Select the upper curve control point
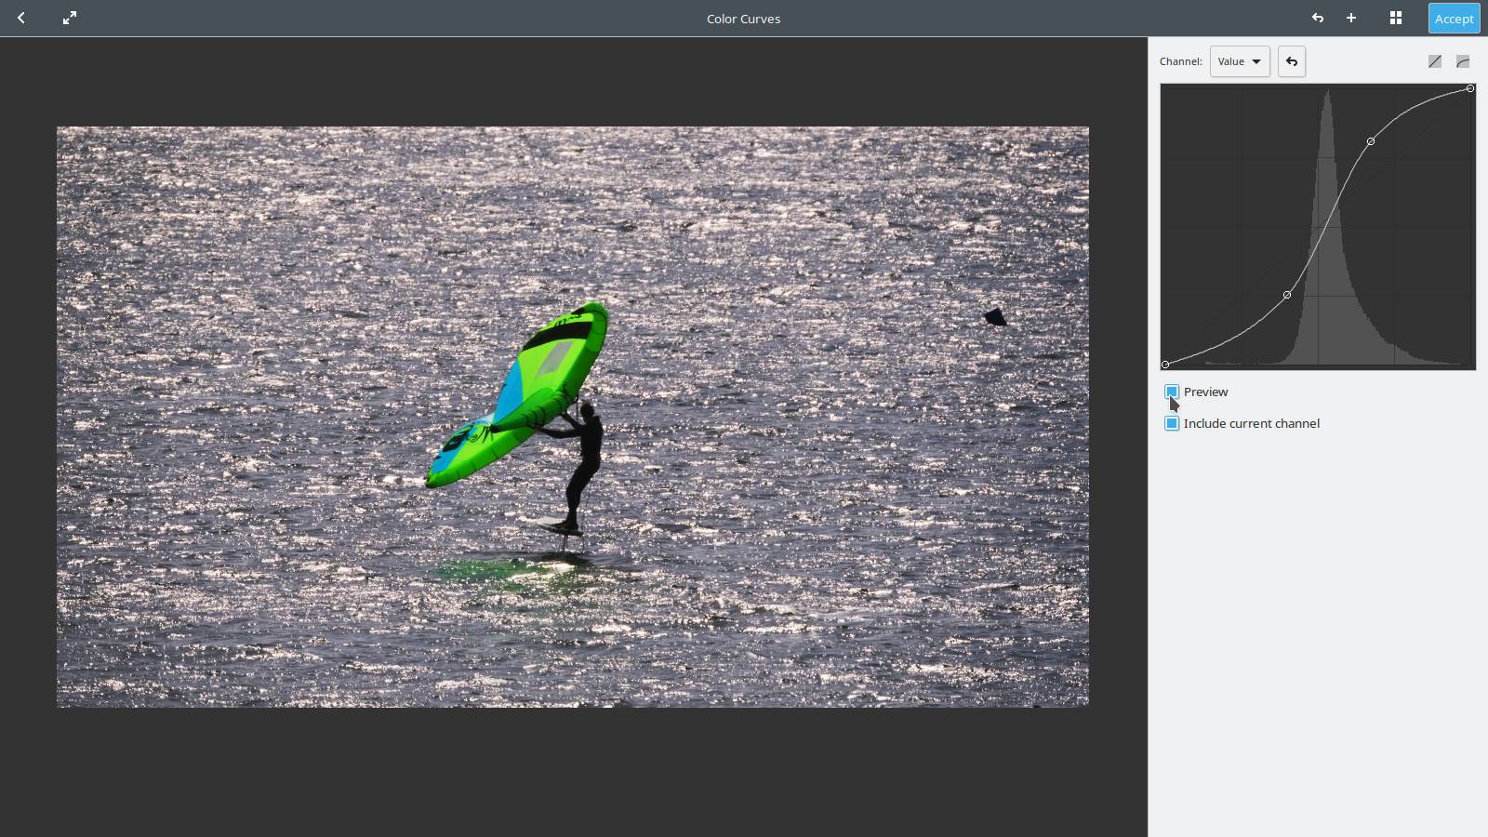The width and height of the screenshot is (1488, 837). coord(1371,141)
